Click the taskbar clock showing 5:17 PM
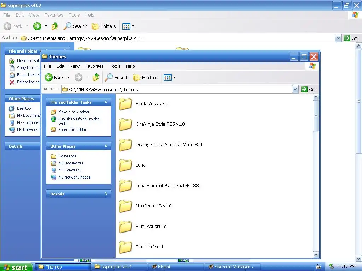Screen dimensions: 362x271 click(347, 267)
